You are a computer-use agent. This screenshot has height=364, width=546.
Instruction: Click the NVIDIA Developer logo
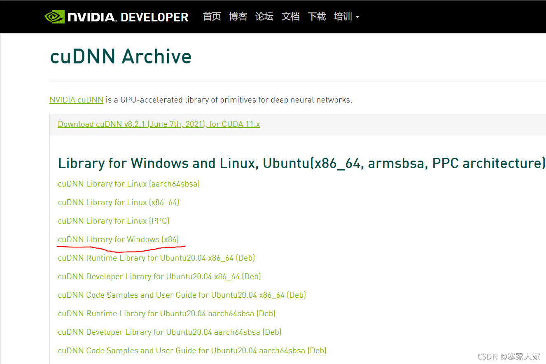pos(117,17)
